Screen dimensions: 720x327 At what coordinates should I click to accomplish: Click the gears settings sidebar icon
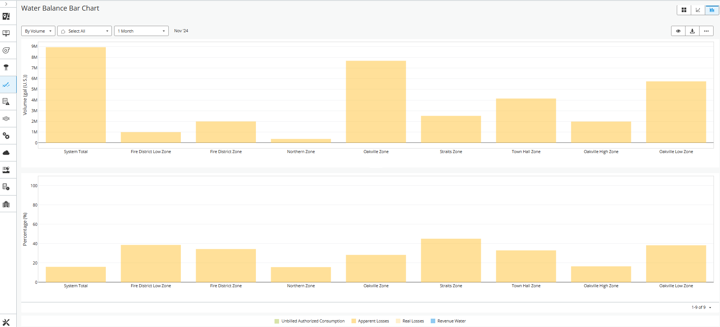tap(6, 136)
